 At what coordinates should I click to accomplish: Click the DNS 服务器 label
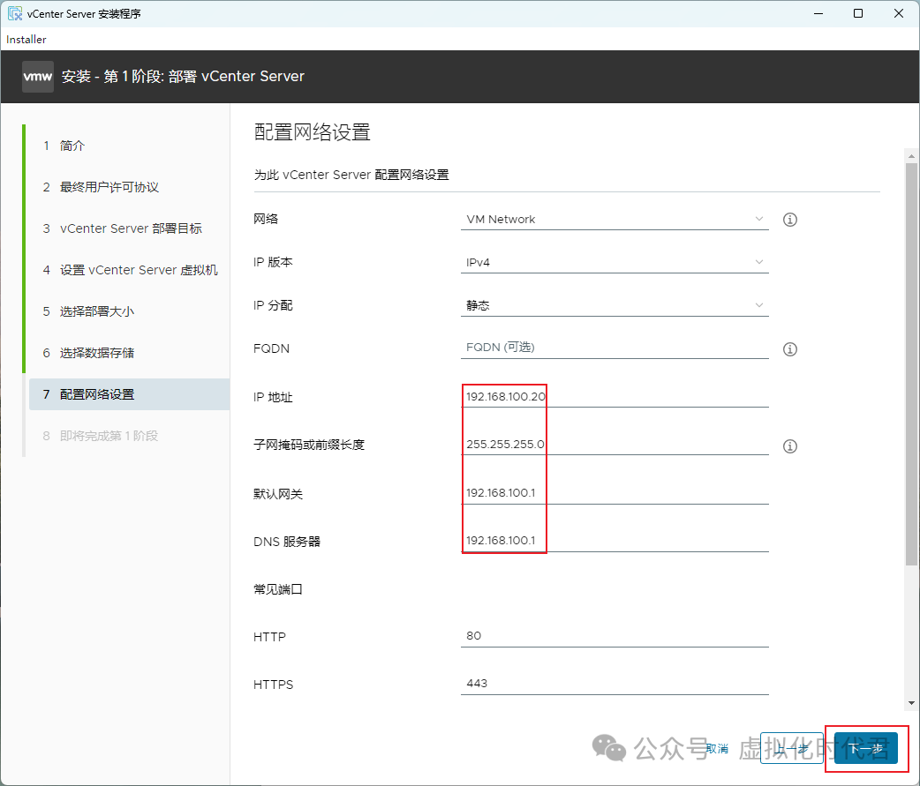(x=287, y=542)
